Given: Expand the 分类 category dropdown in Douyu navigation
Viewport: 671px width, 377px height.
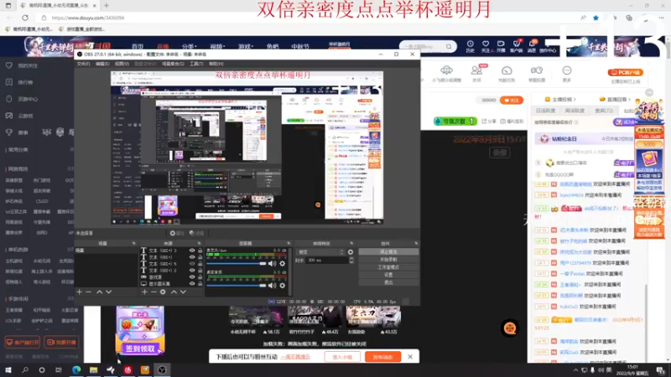Looking at the screenshot, I should click(x=190, y=46).
